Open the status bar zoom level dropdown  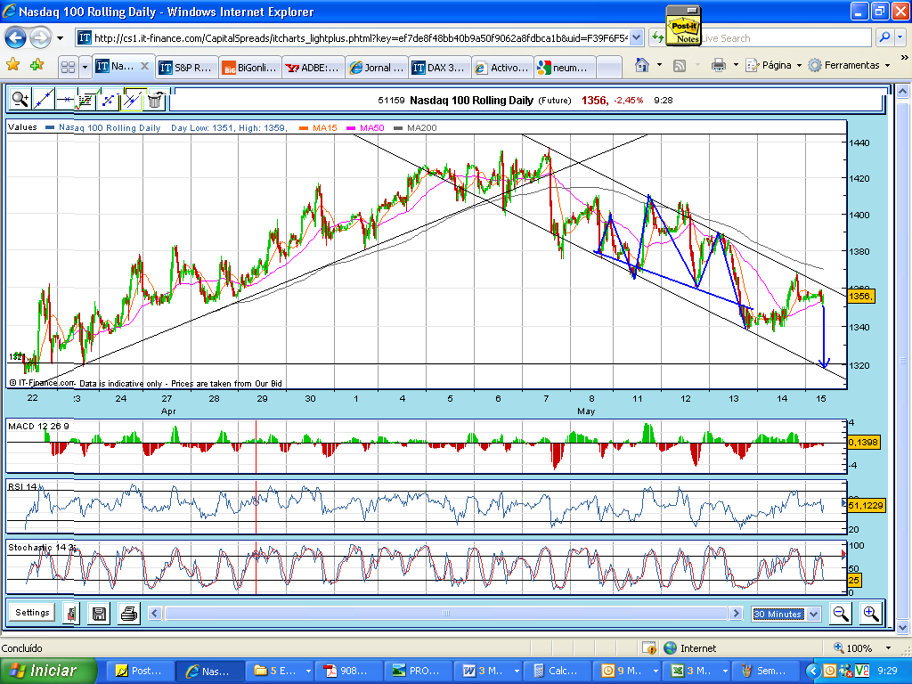point(888,648)
